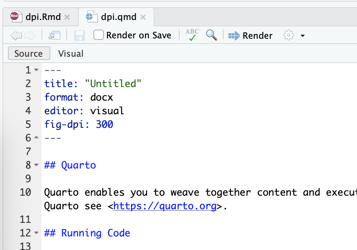The height and width of the screenshot is (250, 357).
Task: Switch to Visual editor mode
Action: (71, 54)
